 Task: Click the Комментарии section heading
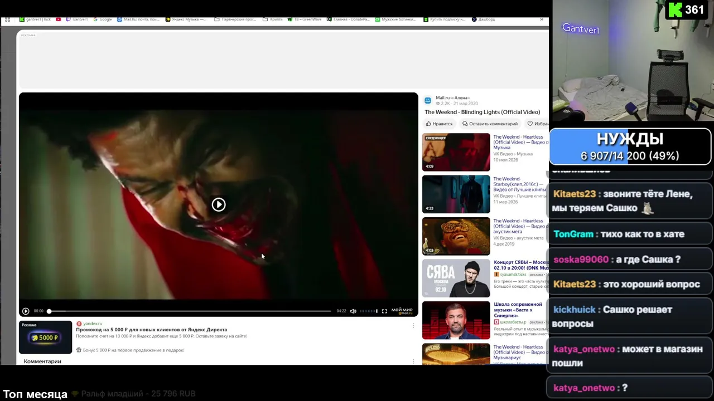pos(42,361)
